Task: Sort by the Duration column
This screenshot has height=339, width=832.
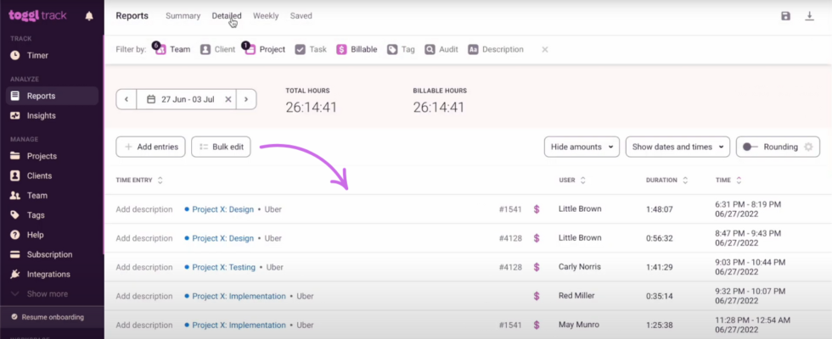Action: (666, 180)
